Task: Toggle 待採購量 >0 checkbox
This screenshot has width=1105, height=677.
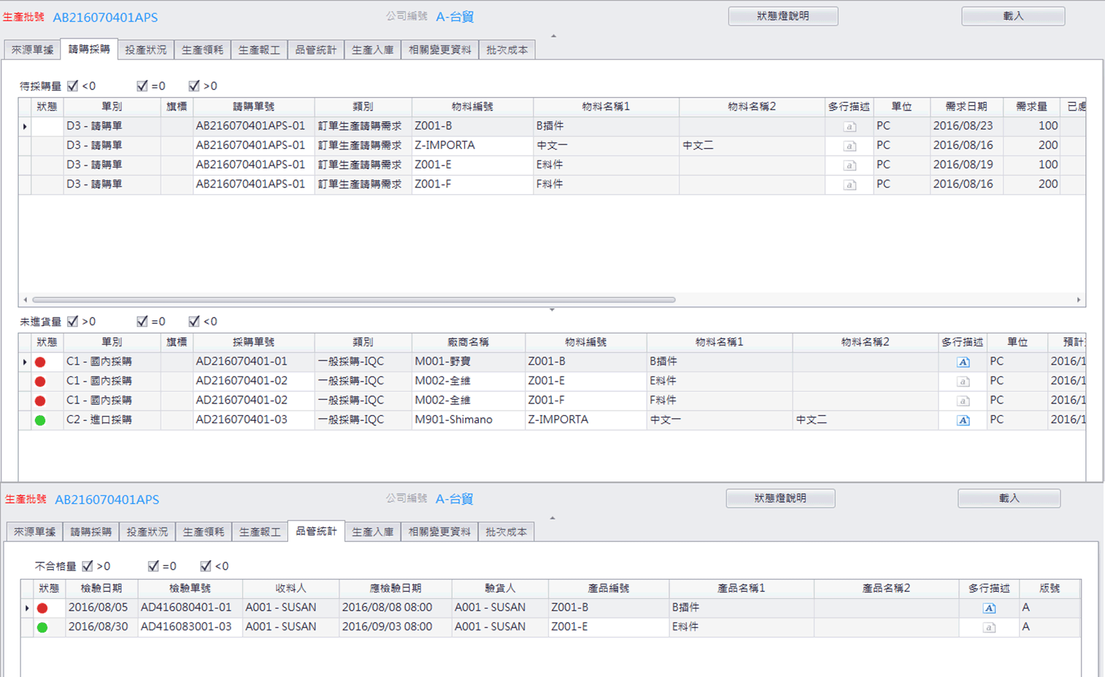Action: pyautogui.click(x=194, y=86)
